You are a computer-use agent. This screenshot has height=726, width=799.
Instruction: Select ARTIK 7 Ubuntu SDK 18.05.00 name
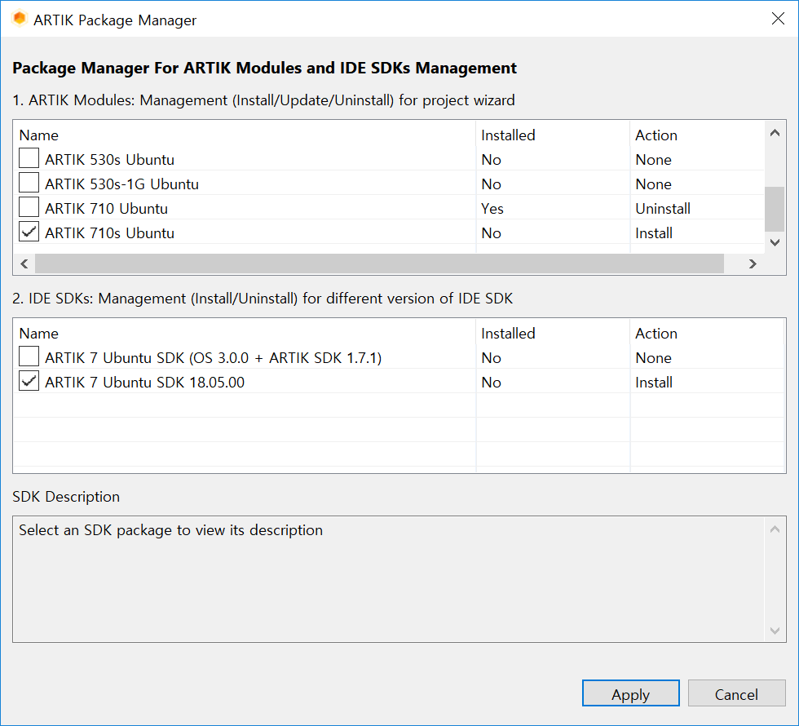pyautogui.click(x=145, y=383)
